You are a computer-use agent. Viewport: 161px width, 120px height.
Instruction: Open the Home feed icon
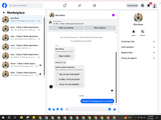(x=64, y=5)
